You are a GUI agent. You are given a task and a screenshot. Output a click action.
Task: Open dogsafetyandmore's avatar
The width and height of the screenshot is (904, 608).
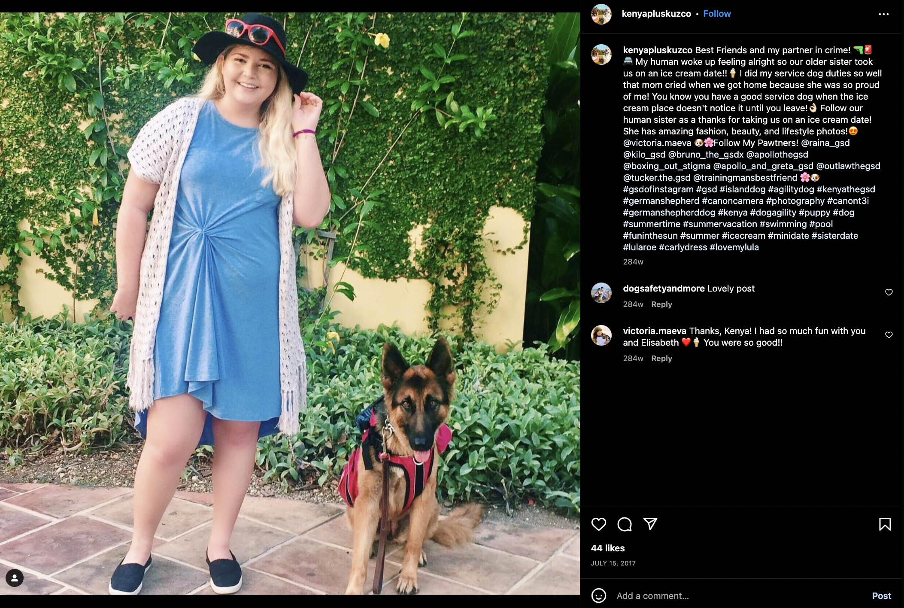point(601,293)
